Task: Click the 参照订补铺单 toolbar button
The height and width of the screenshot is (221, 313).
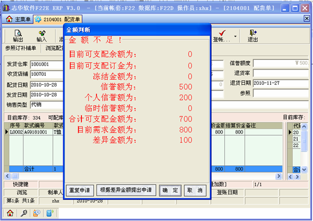Action: (20, 48)
